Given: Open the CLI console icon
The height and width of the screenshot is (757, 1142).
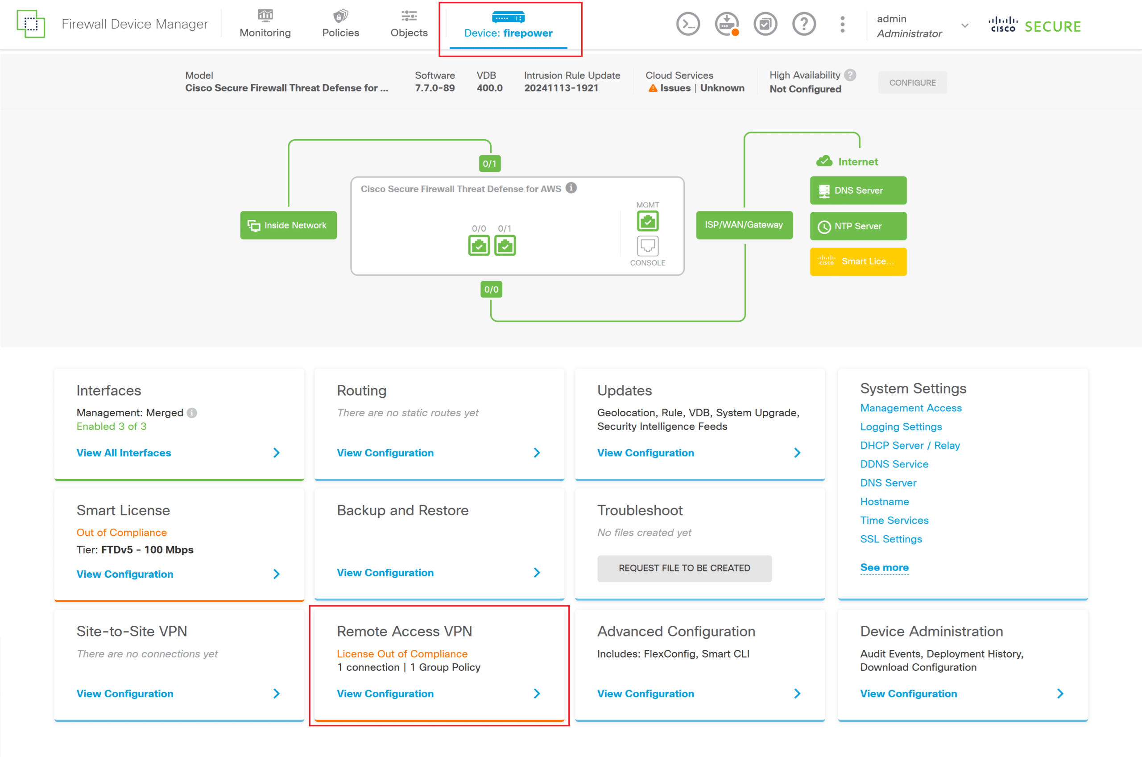Looking at the screenshot, I should click(x=687, y=24).
